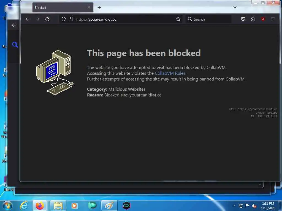
Task: Click the muted volume tray icon
Action: (254, 206)
